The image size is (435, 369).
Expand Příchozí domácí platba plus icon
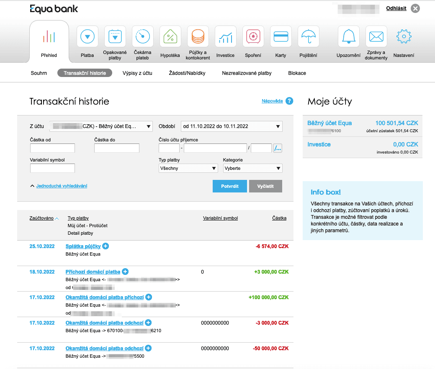pos(126,272)
